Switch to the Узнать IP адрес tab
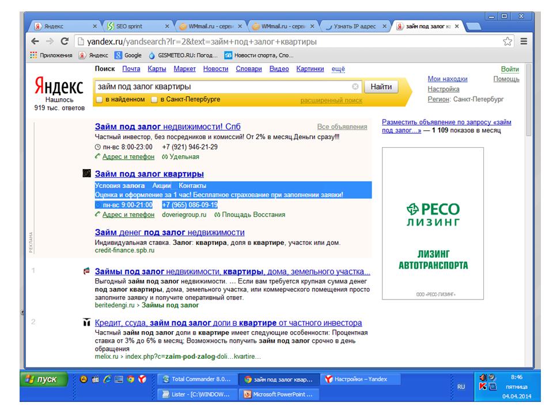The width and height of the screenshot is (553, 414). pyautogui.click(x=356, y=26)
